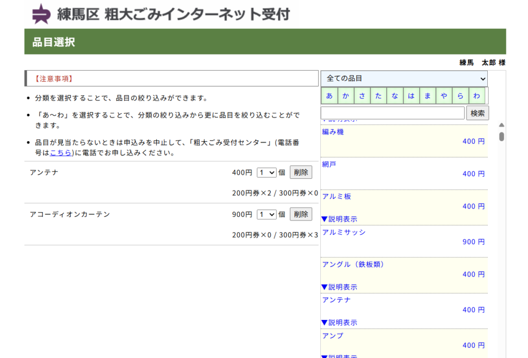Open the こちら phone number link
Image resolution: width=528 pixels, height=358 pixels.
[61, 152]
